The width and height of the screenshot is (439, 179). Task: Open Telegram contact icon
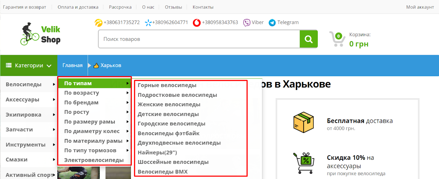[x=272, y=22]
